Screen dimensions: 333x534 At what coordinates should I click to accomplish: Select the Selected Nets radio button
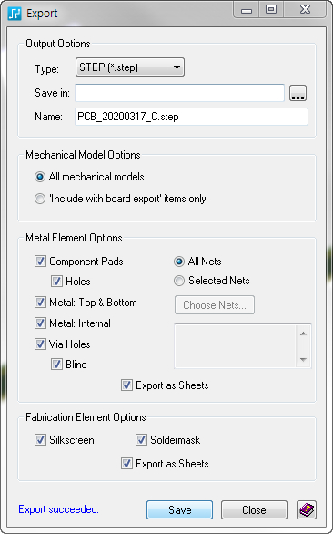pyautogui.click(x=179, y=281)
